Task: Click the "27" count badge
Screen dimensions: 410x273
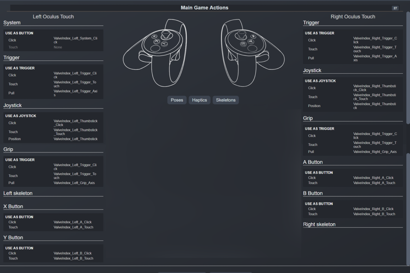Action: (395, 8)
